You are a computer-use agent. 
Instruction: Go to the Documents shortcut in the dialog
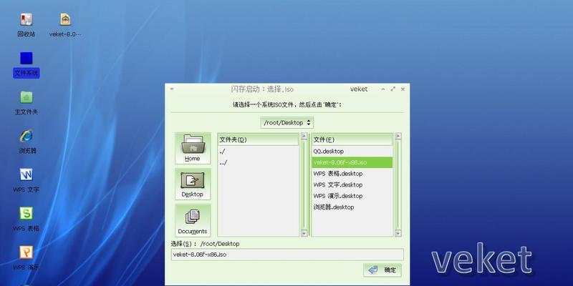click(193, 220)
